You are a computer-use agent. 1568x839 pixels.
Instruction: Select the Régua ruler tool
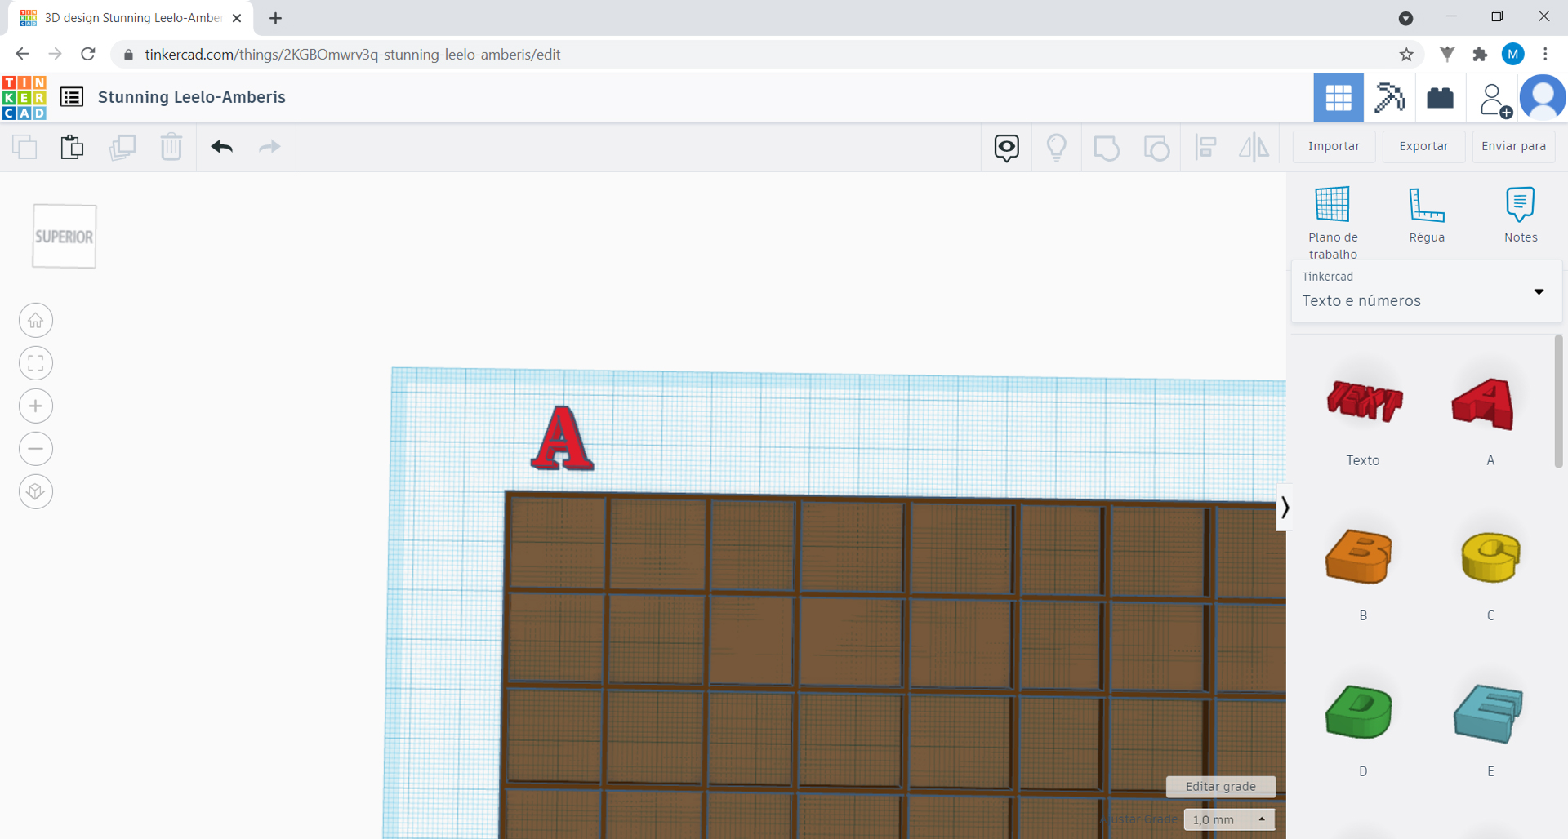click(1427, 215)
